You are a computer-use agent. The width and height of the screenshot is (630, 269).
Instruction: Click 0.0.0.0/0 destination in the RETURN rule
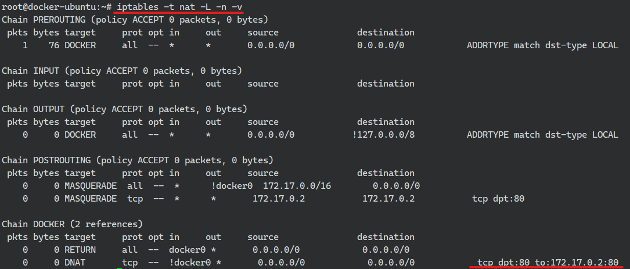(x=386, y=250)
